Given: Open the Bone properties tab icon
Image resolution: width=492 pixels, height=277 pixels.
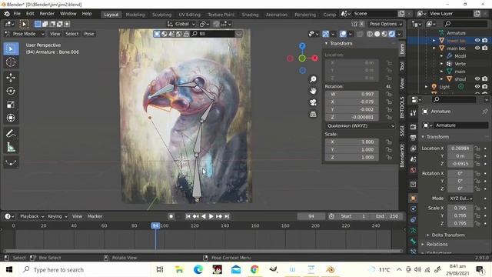Looking at the screenshot, I should (x=413, y=241).
